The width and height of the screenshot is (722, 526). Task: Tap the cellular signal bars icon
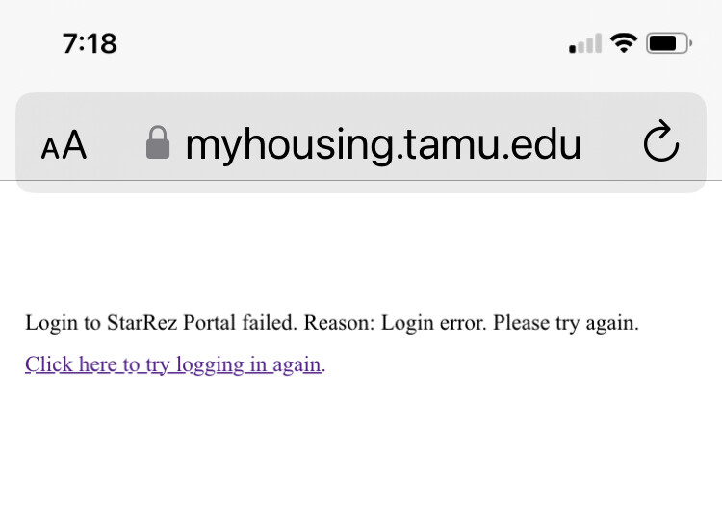click(585, 43)
